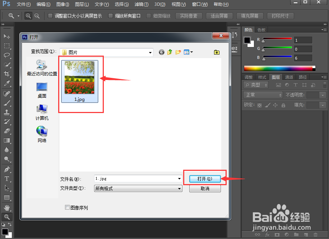Screen dimensions: 329x239
Task: Expand the opacity dropdown arrow
Action: [x=323, y=95]
